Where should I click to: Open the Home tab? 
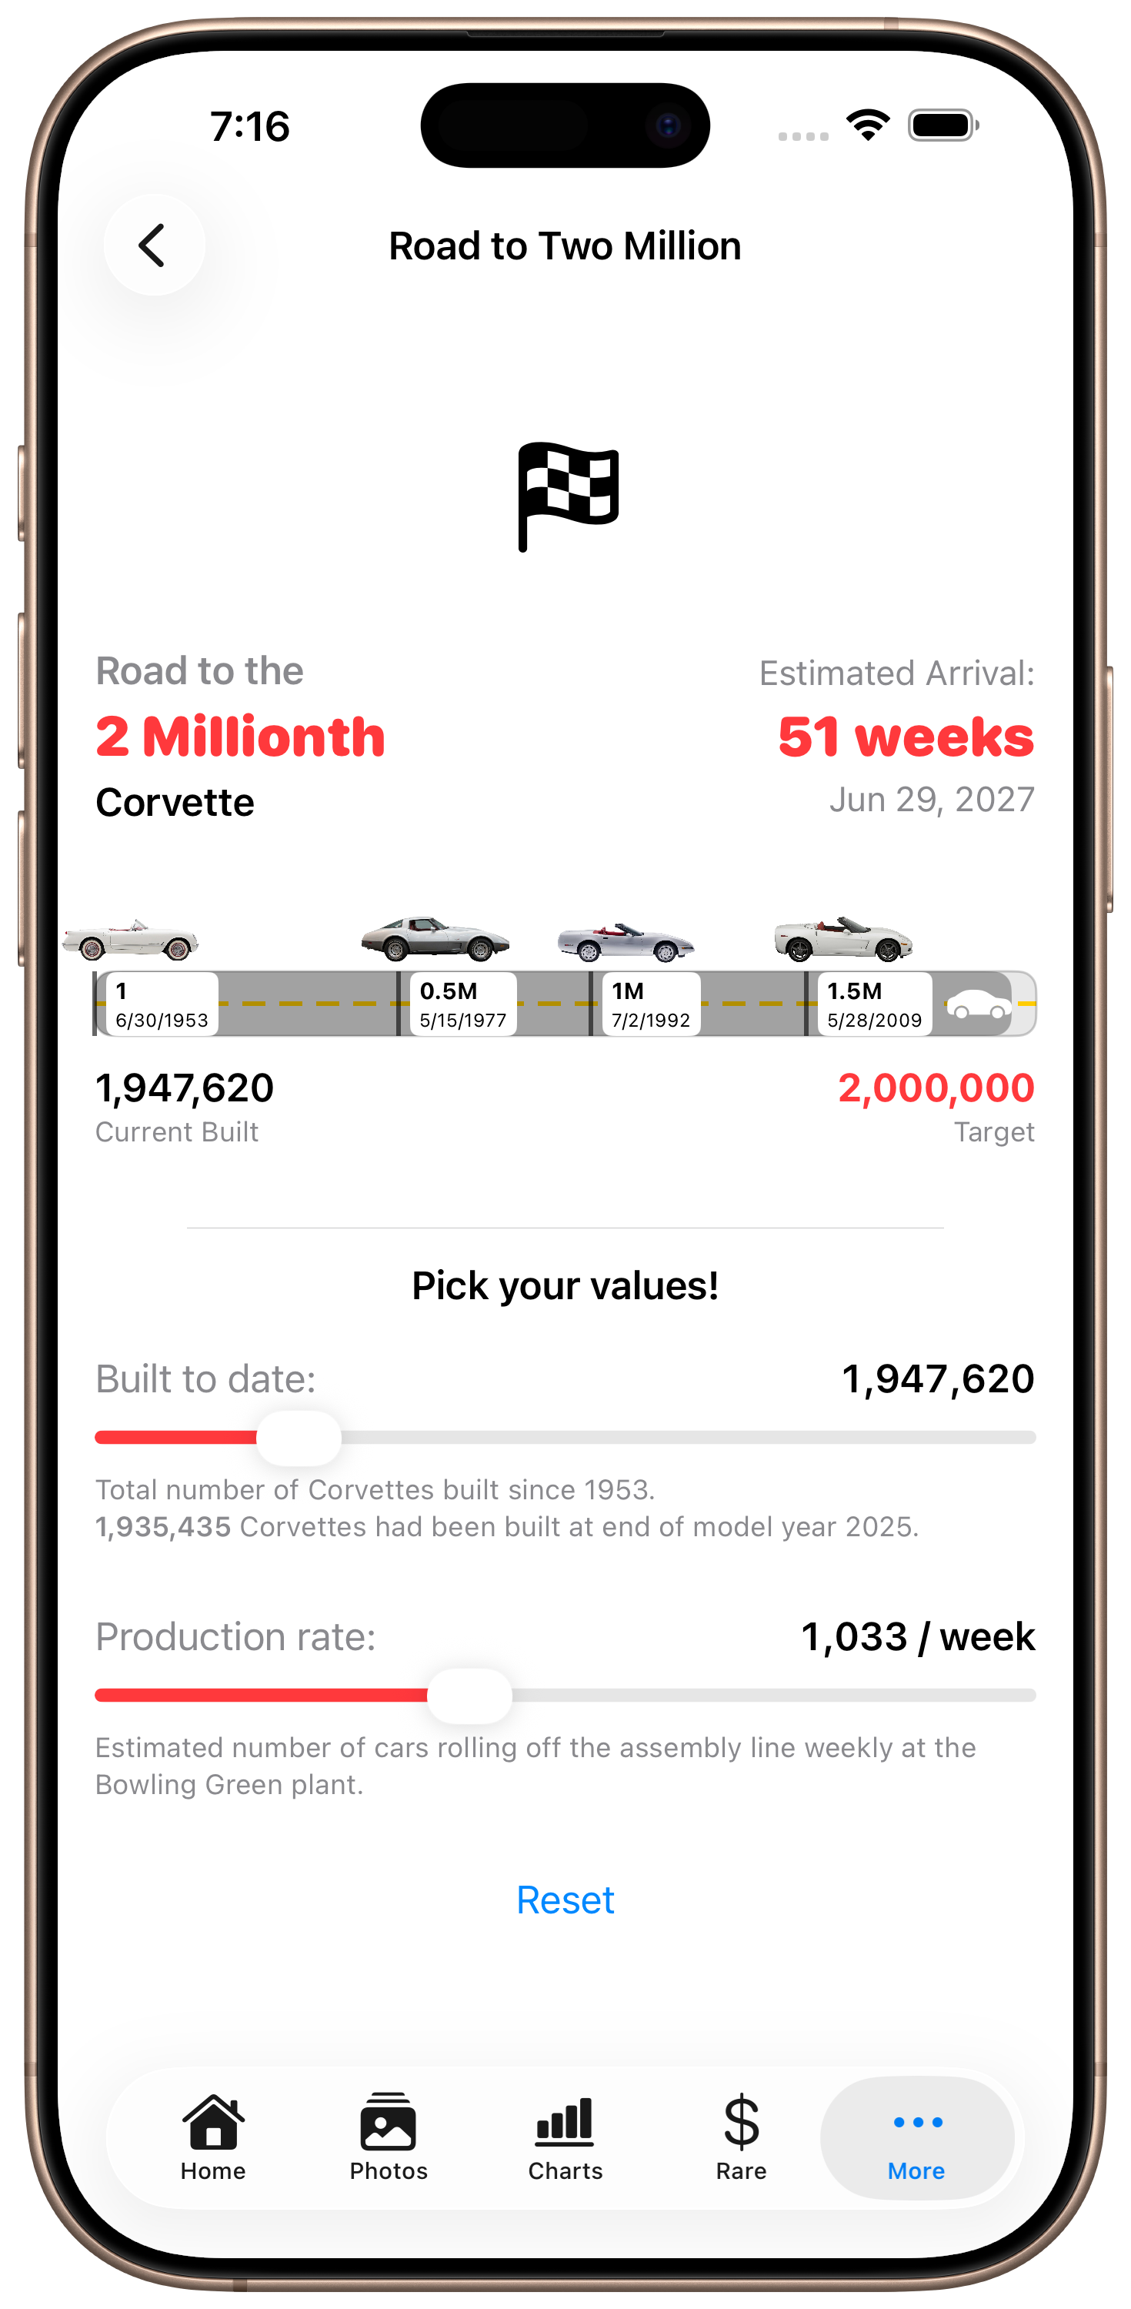tap(213, 2137)
